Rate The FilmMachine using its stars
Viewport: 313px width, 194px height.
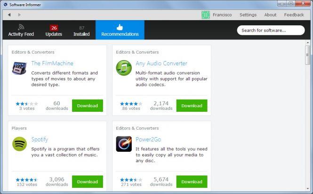(x=27, y=104)
